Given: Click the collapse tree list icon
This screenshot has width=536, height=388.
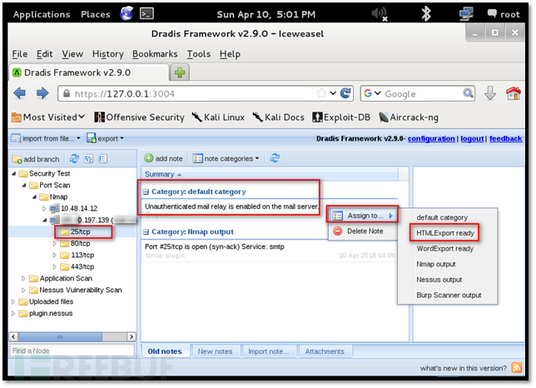Looking at the screenshot, I should tap(102, 159).
